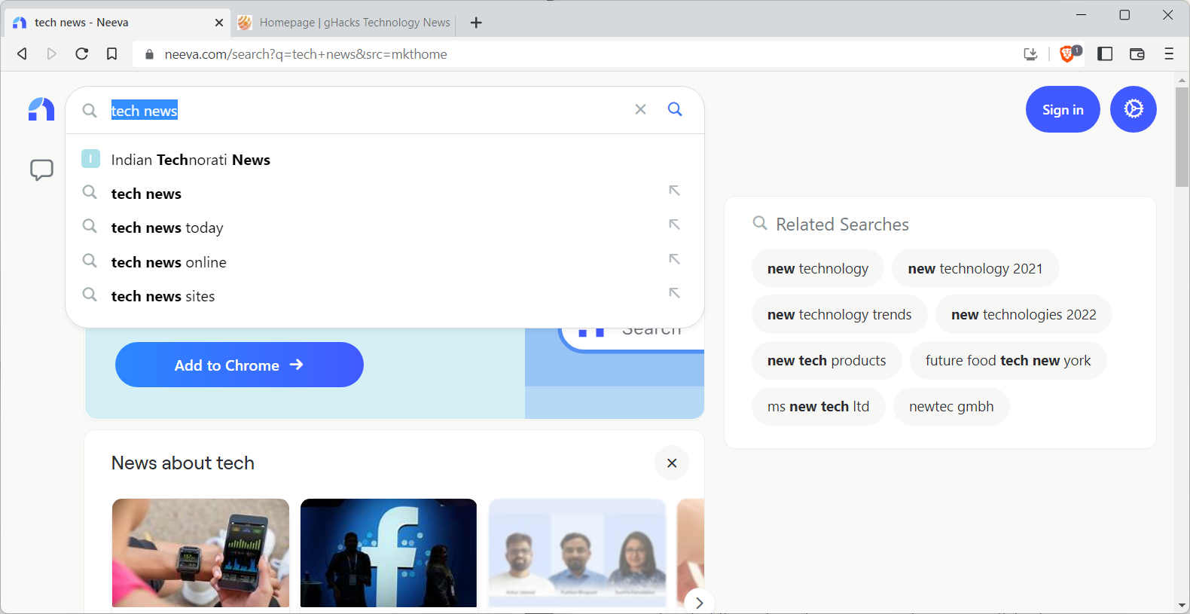Image resolution: width=1190 pixels, height=614 pixels.
Task: Select 'new technology trends' related search
Action: tap(839, 315)
